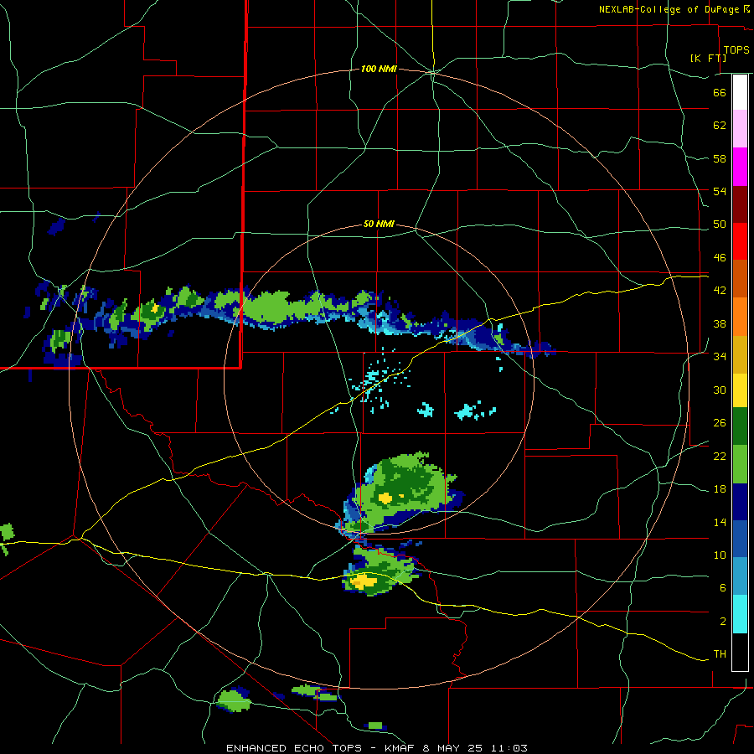Click the "54" legend value
The height and width of the screenshot is (754, 754).
coord(720,191)
